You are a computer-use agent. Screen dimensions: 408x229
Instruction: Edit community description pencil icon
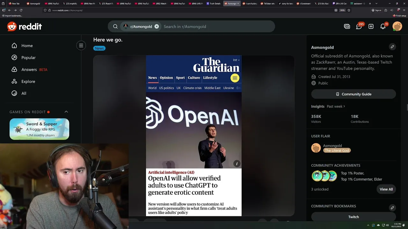click(x=392, y=47)
